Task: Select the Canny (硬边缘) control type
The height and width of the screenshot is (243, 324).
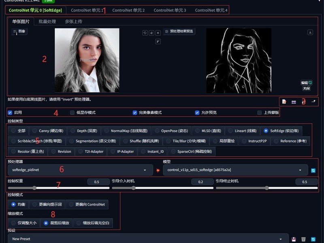Action: click(48, 131)
